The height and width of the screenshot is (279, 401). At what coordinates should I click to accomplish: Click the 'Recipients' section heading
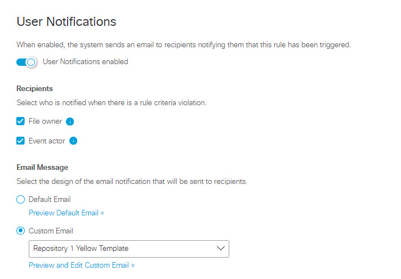click(34, 89)
